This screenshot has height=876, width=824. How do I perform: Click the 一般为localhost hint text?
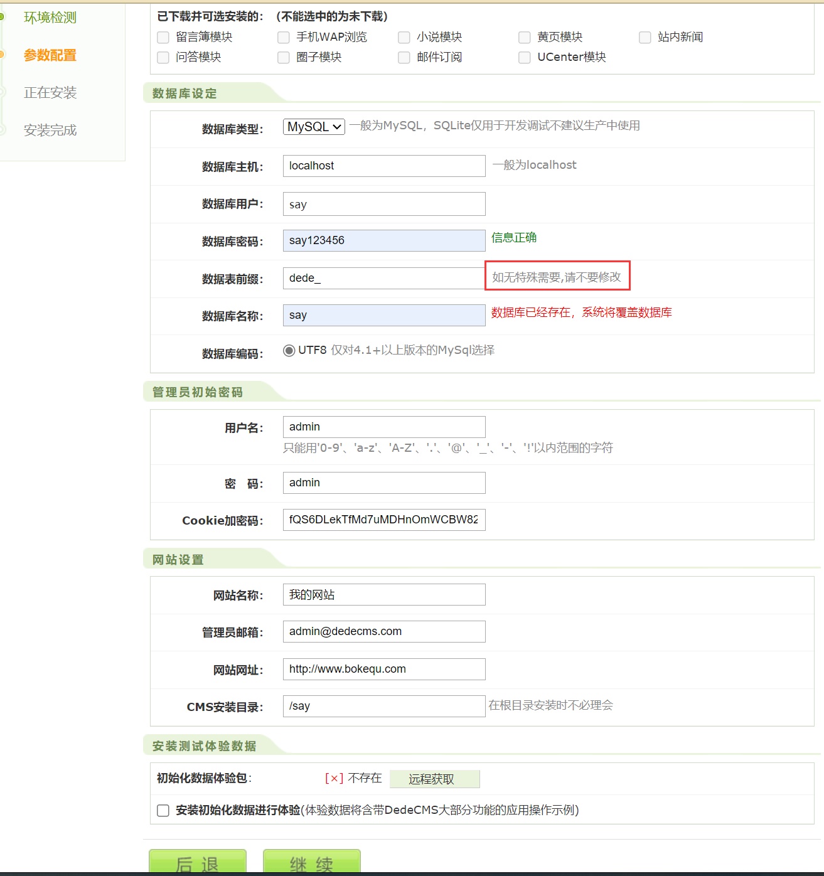535,165
